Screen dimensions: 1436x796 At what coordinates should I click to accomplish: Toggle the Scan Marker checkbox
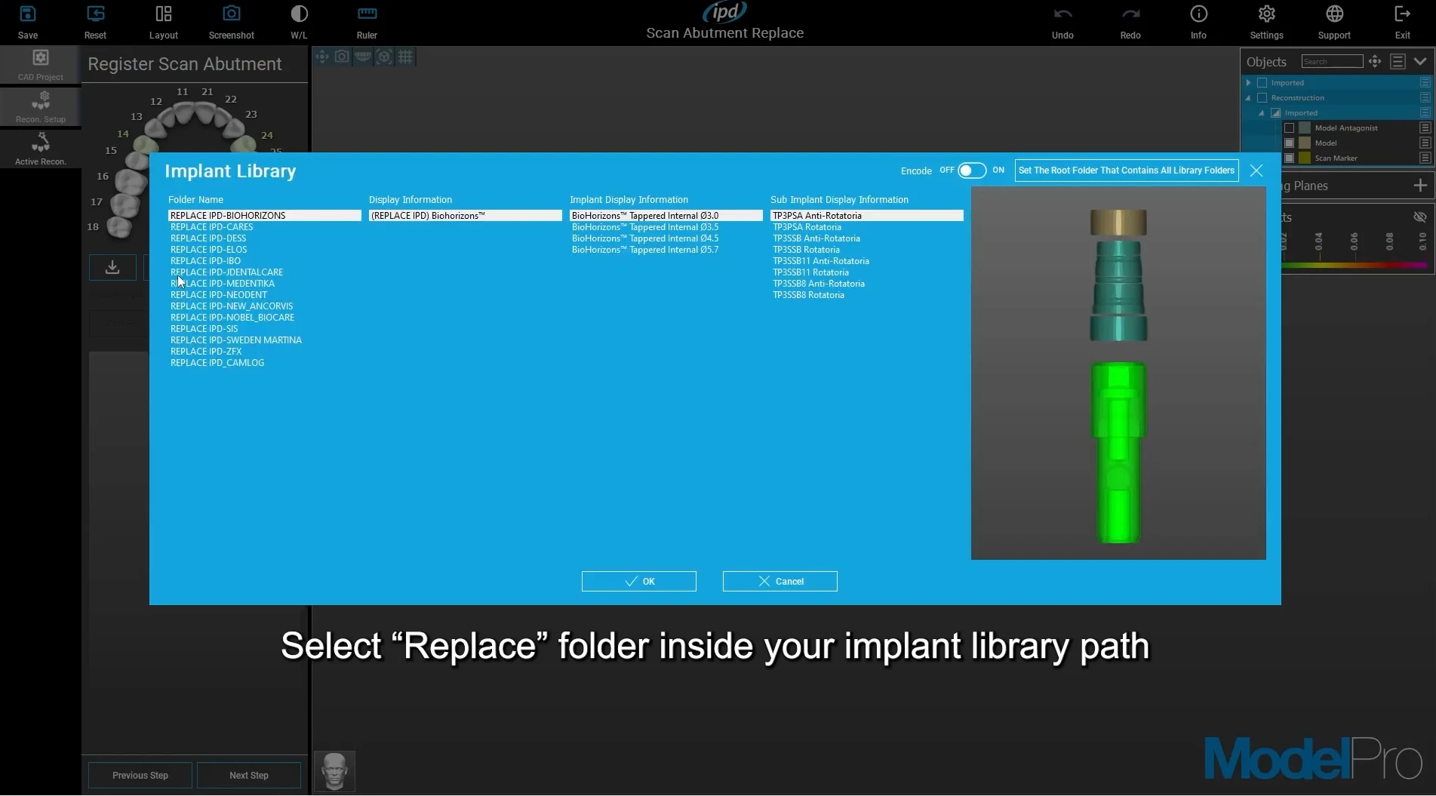(1289, 158)
